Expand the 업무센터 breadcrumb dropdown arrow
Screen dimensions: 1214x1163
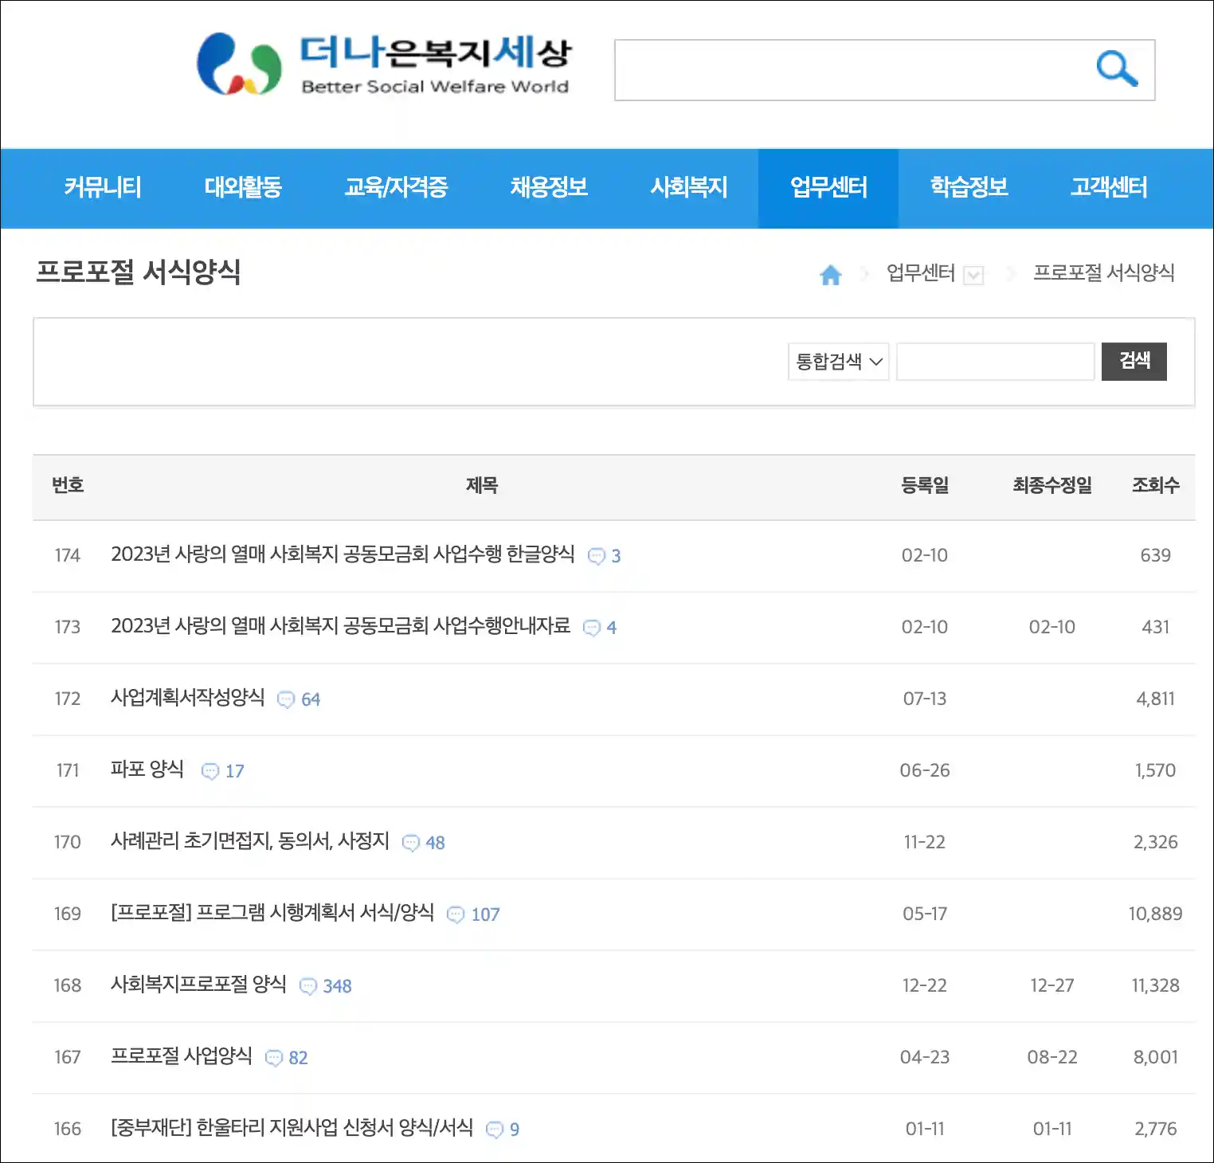click(973, 276)
